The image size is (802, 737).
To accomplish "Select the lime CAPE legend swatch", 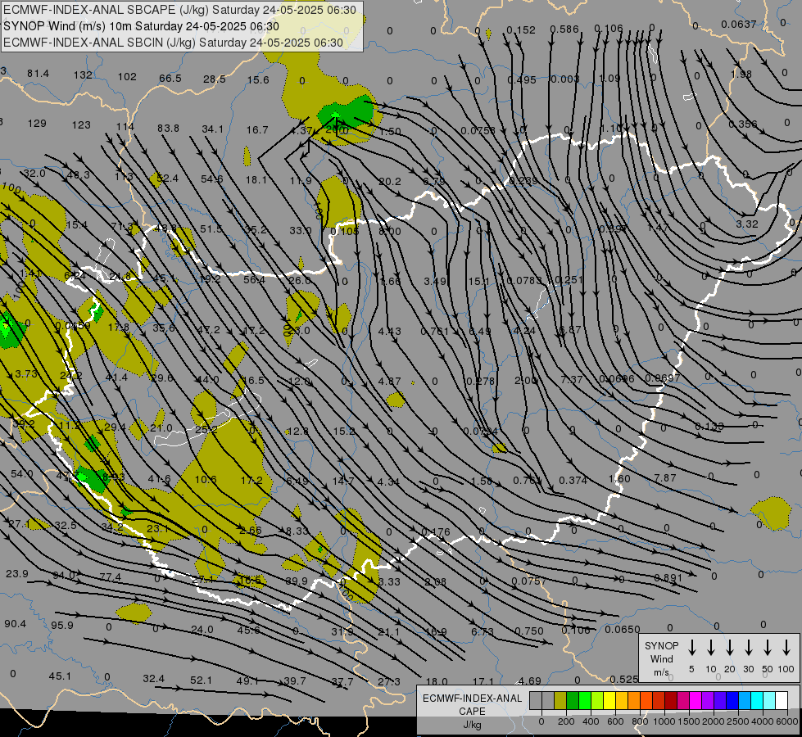I will 597,700.
